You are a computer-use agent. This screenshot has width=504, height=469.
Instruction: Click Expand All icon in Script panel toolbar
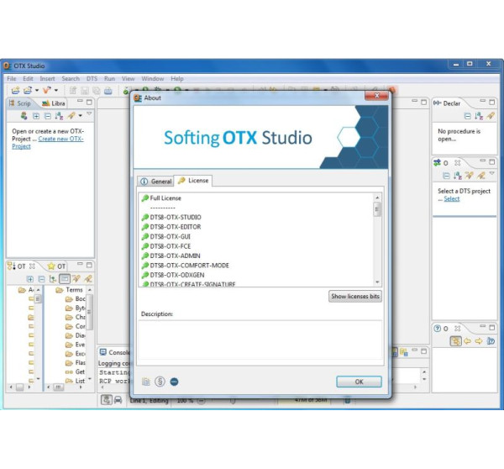click(36, 115)
